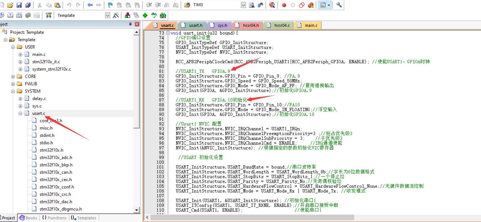Open Options for Target (magic wand)

(116, 15)
